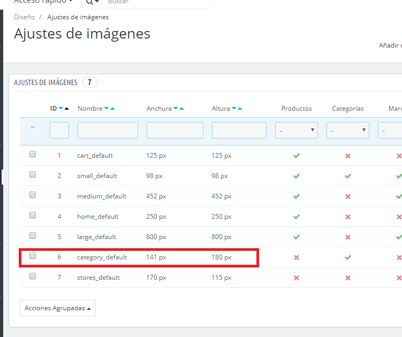Image resolution: width=402 pixels, height=337 pixels.
Task: Toggle Productos cross for category_default
Action: [x=297, y=257]
